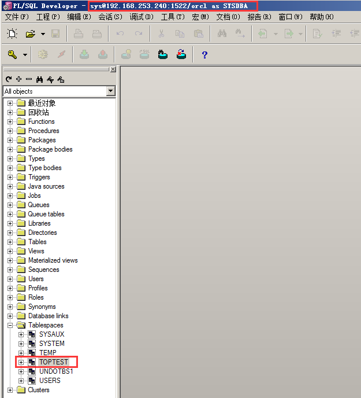Click the Recompile invalid objects icon

click(181, 54)
